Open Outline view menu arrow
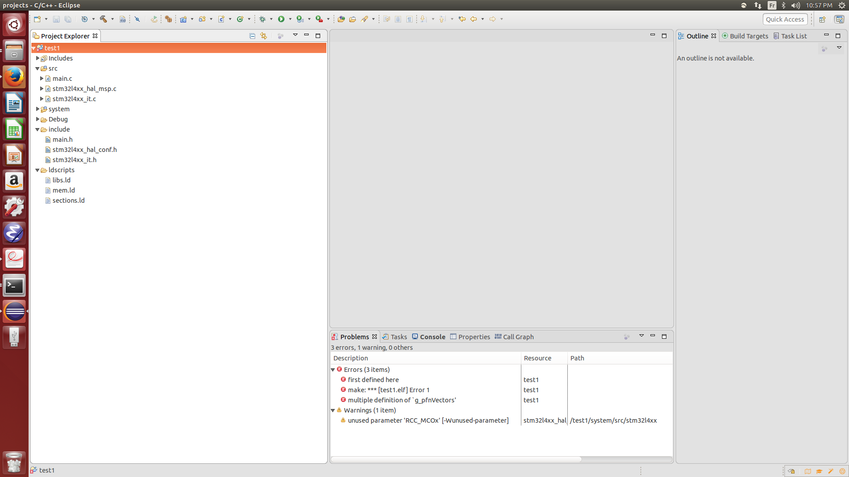The width and height of the screenshot is (849, 477). [839, 47]
